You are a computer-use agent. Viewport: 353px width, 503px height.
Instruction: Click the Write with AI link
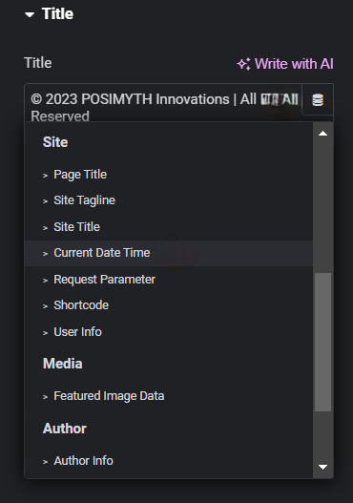285,64
